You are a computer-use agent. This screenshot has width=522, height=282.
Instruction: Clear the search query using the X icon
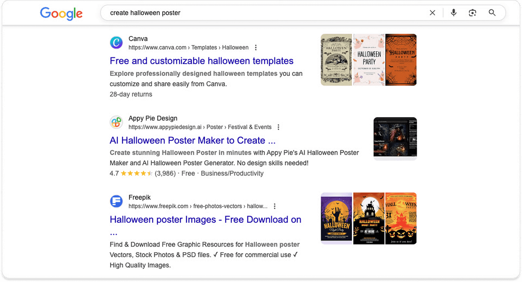point(432,13)
